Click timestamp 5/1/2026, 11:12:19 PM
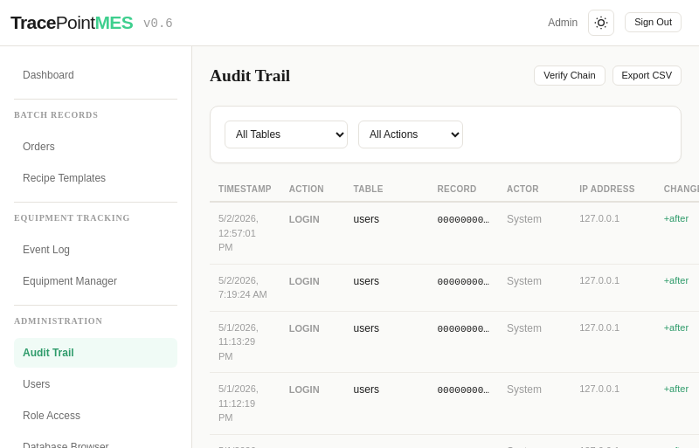Image resolution: width=699 pixels, height=448 pixels. 239,403
